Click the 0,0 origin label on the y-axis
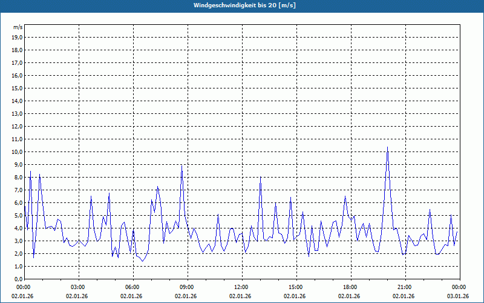 (x=18, y=279)
